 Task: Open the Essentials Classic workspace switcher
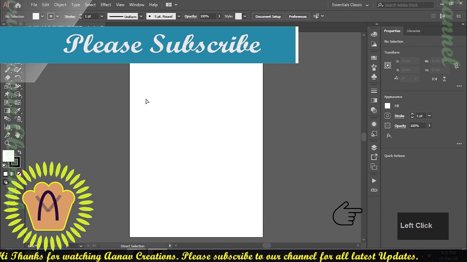pos(350,5)
